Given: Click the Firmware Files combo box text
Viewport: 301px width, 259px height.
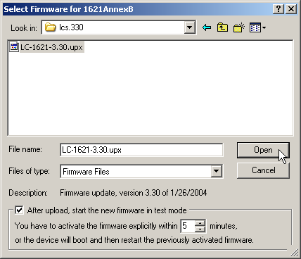Looking at the screenshot, I should click(x=86, y=172).
